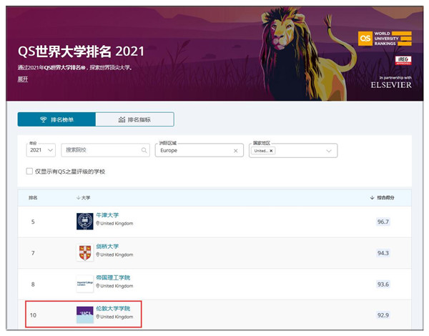Sort by the 综合得分 column

point(382,197)
